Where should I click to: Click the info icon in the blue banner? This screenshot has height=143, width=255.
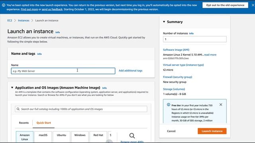[x=4, y=5]
